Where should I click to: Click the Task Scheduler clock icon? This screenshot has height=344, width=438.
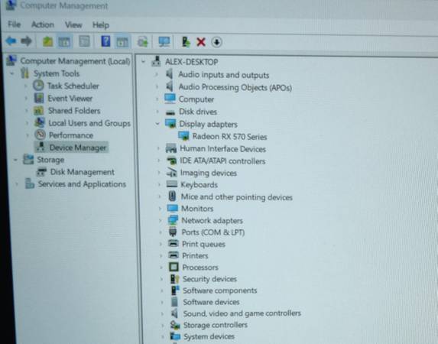(38, 86)
